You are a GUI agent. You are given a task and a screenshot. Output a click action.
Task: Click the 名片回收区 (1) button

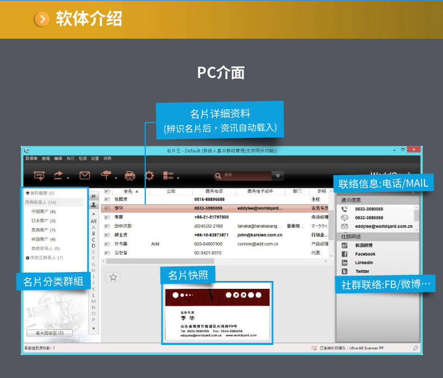[x=49, y=333]
